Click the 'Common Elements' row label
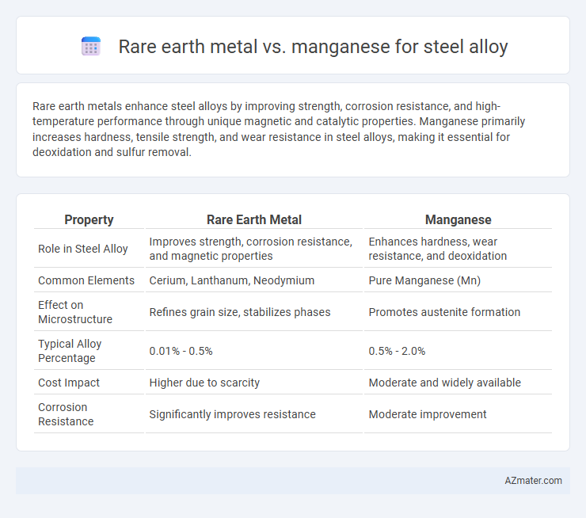The height and width of the screenshot is (518, 586). pyautogui.click(x=86, y=280)
